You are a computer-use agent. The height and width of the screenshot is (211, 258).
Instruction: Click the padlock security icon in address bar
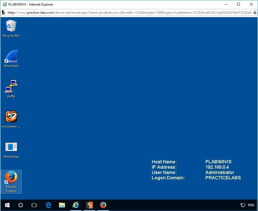tap(255, 13)
